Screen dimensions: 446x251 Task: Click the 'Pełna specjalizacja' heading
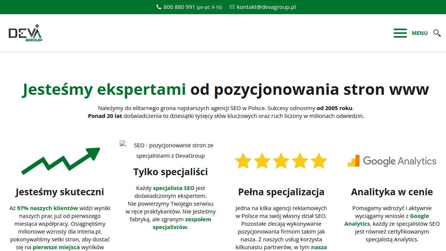[281, 192]
